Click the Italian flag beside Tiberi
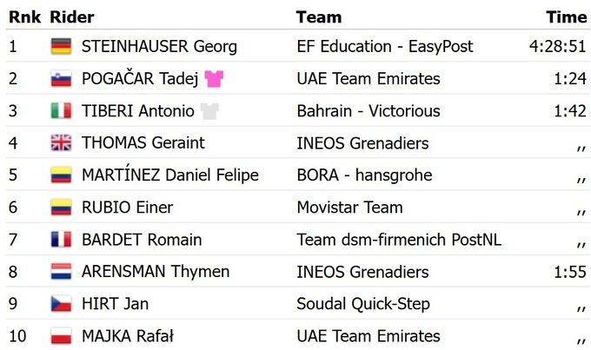591x350 pixels. pos(61,111)
